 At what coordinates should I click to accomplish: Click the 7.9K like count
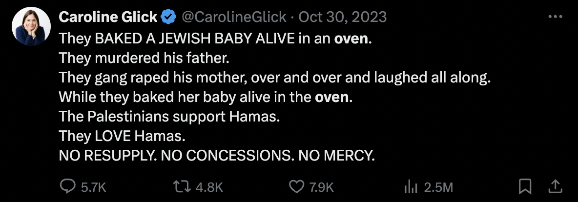[322, 187]
